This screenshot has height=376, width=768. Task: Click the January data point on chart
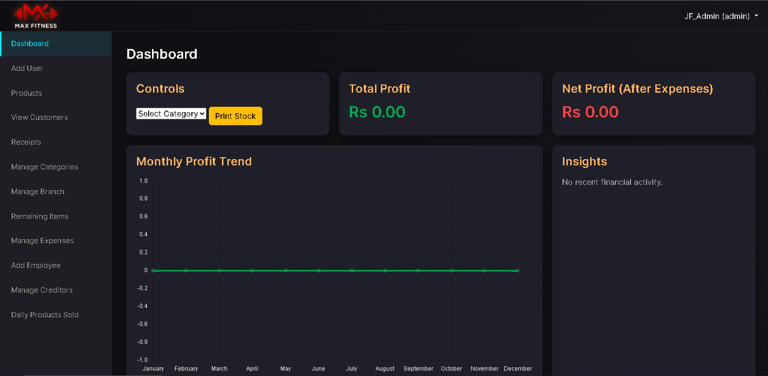pyautogui.click(x=153, y=271)
